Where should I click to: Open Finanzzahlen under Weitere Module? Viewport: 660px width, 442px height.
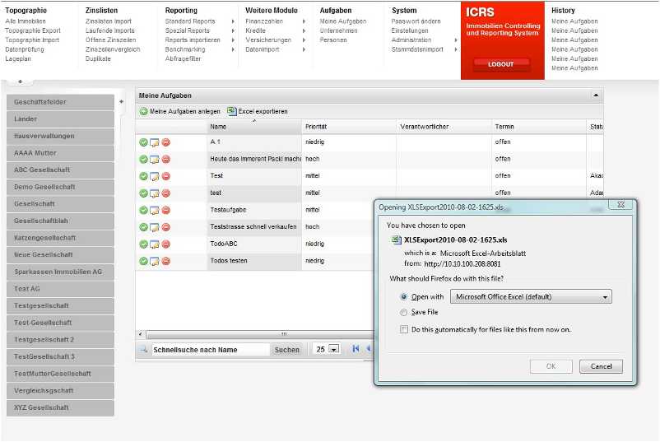tap(264, 21)
